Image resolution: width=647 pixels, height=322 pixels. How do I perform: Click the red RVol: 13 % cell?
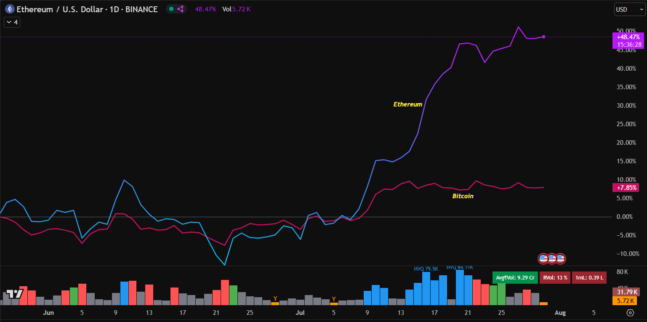(555, 277)
